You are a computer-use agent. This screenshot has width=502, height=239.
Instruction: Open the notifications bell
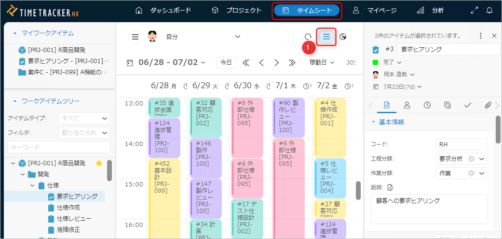point(489,10)
